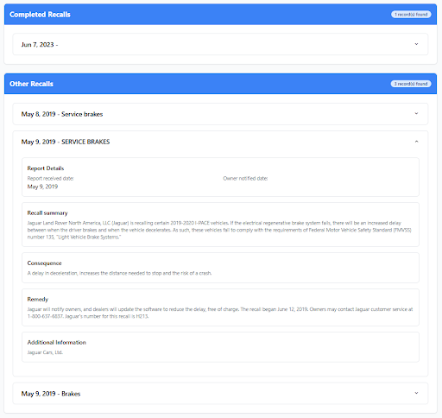Viewport: 442px width, 418px height.
Task: Click the 'Jaguar Cars, Ltd.' text
Action: coord(45,352)
